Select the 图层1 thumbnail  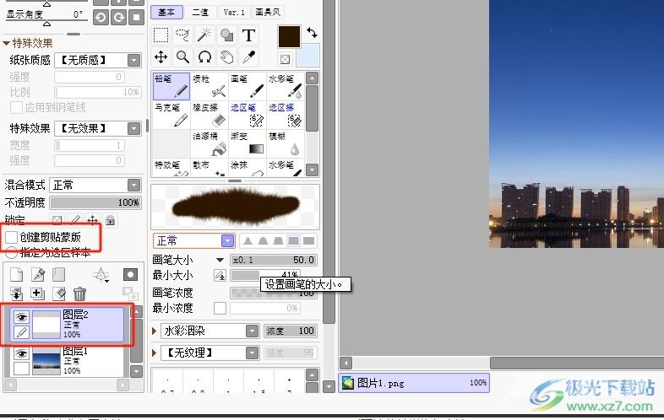[46, 361]
